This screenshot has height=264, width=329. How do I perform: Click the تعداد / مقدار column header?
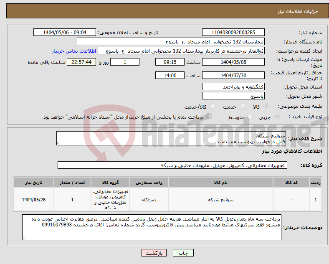pos(72,183)
